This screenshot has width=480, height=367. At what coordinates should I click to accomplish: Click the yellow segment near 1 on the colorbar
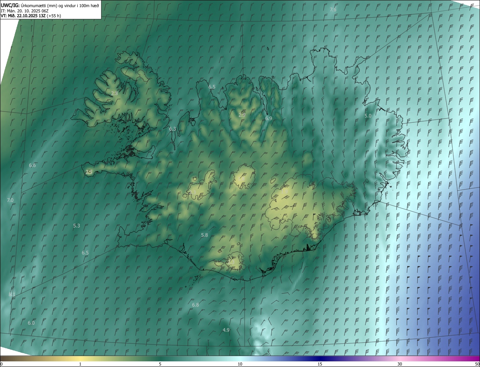click(80, 358)
